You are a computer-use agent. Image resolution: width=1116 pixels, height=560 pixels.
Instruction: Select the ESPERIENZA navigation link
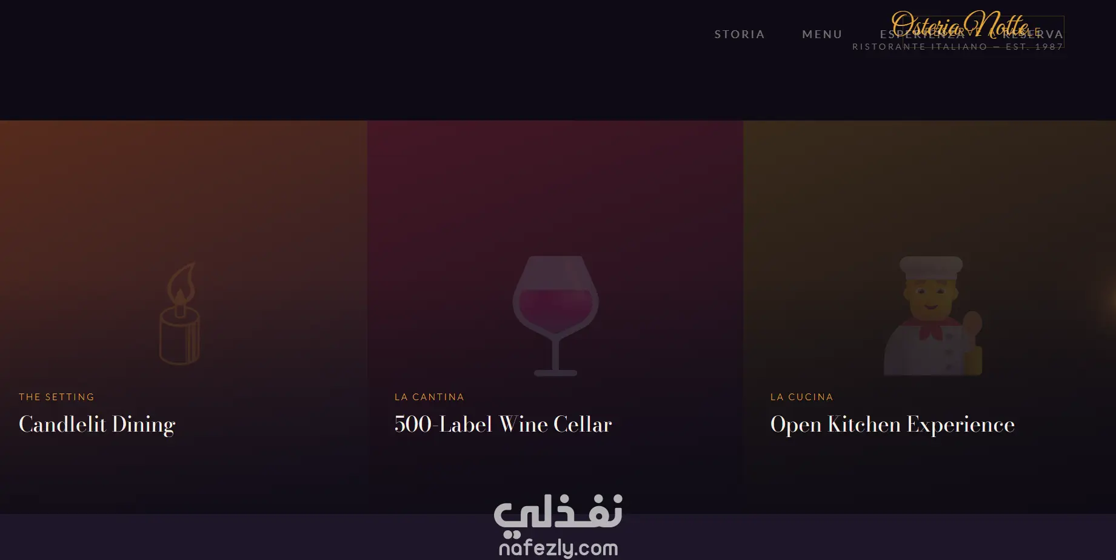click(x=922, y=35)
